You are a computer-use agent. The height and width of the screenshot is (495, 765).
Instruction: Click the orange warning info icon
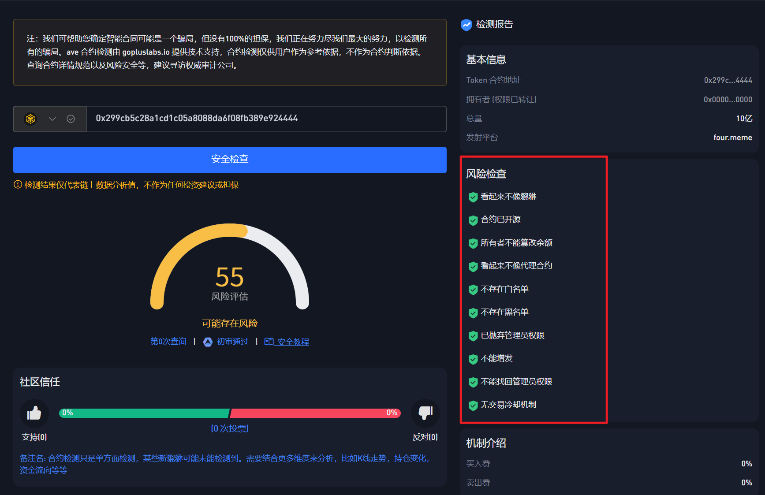click(18, 185)
